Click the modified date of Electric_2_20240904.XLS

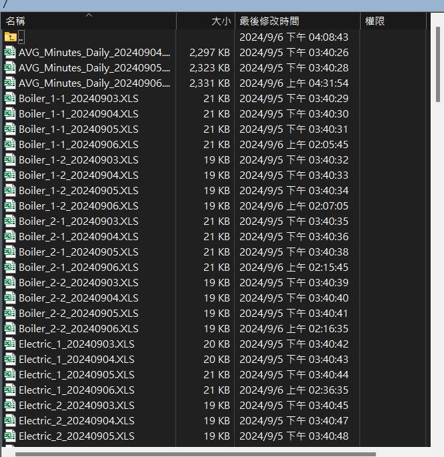click(x=293, y=420)
